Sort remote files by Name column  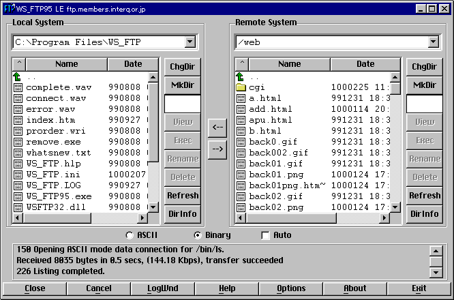[290, 64]
